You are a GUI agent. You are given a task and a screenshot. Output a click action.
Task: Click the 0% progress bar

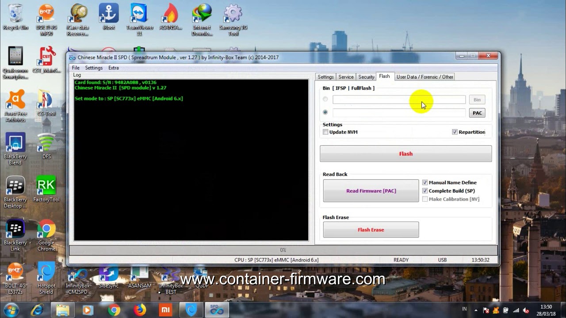coord(283,250)
